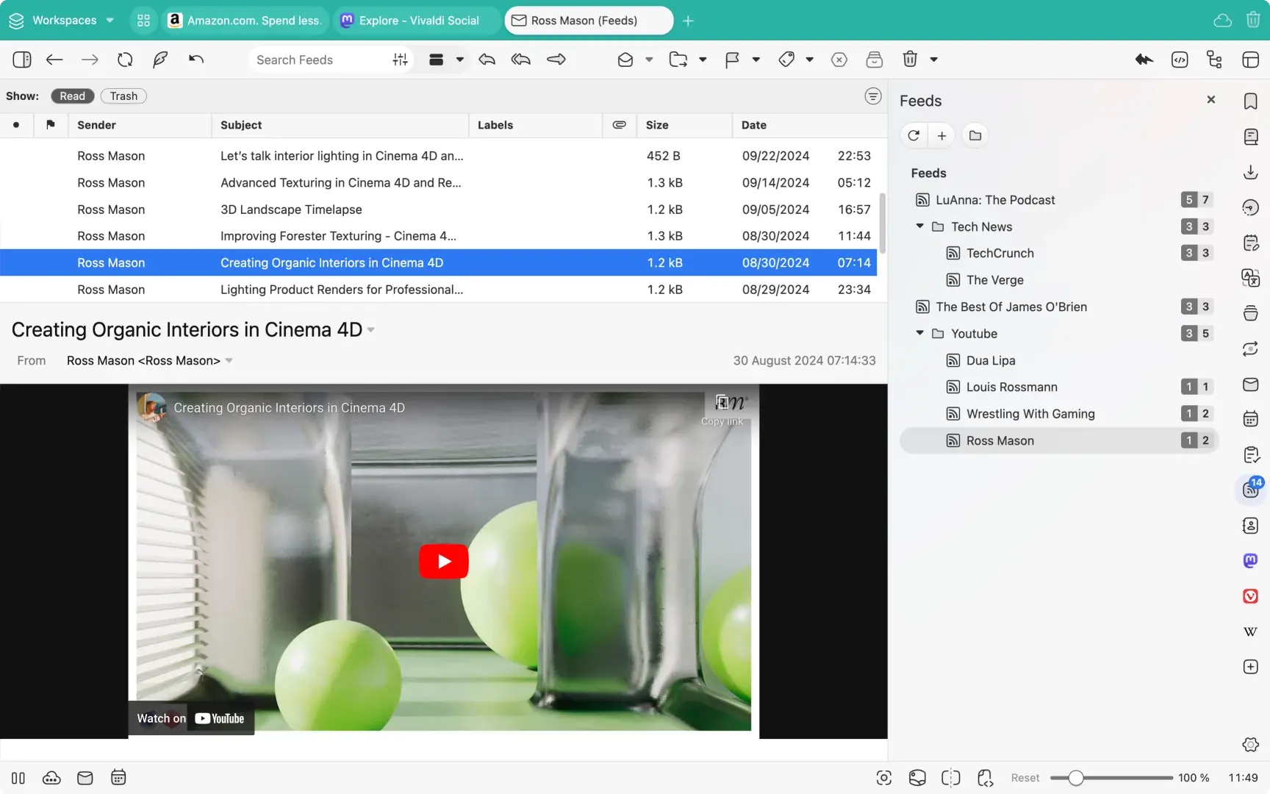This screenshot has width=1270, height=794.
Task: Open the Notes panel
Action: 1249,242
